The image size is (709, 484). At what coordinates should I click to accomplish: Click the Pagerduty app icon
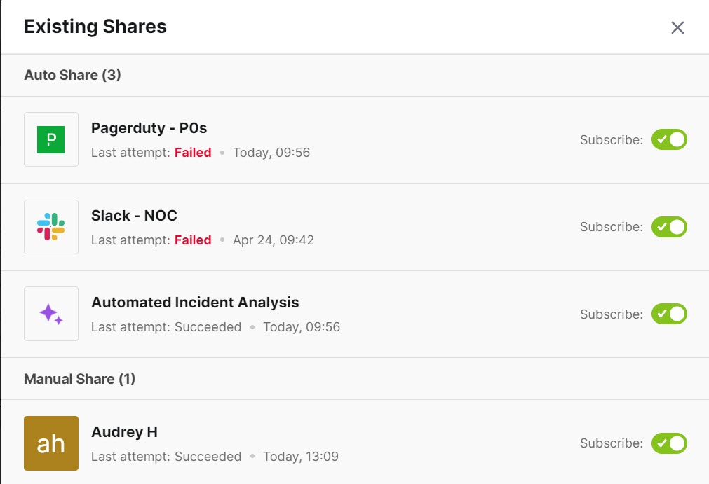(x=50, y=139)
